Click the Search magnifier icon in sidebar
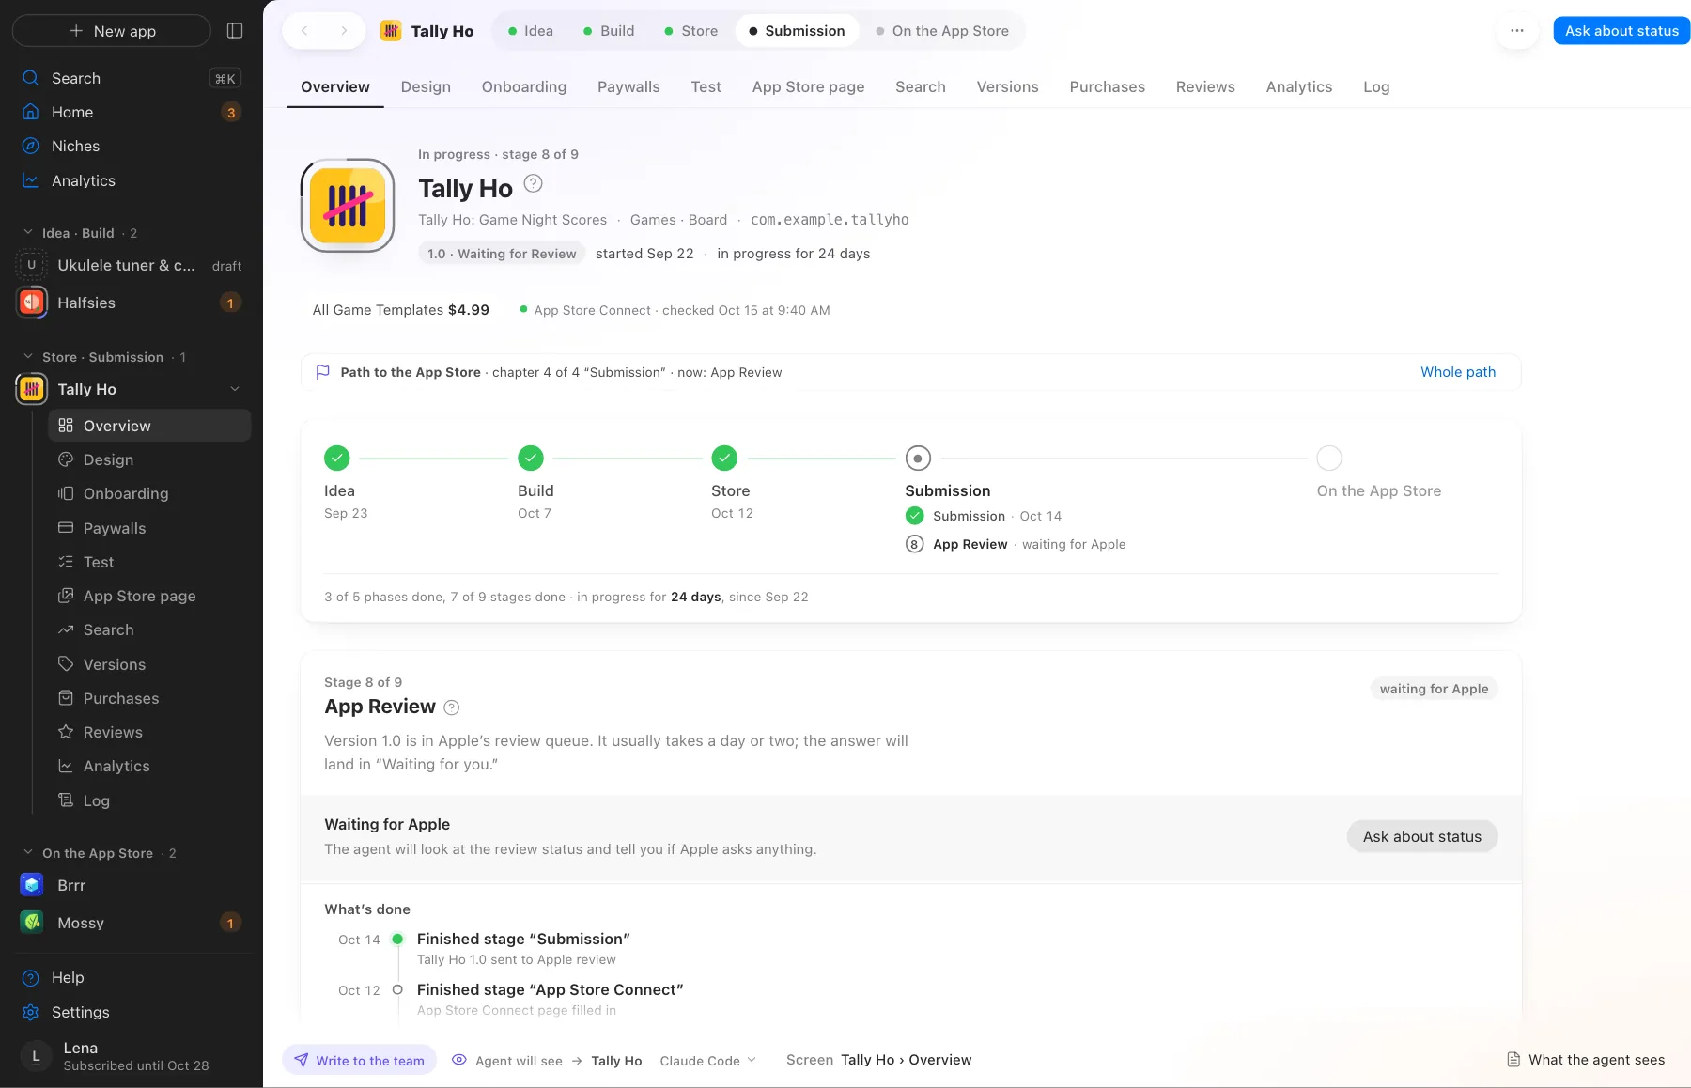 pyautogui.click(x=31, y=78)
